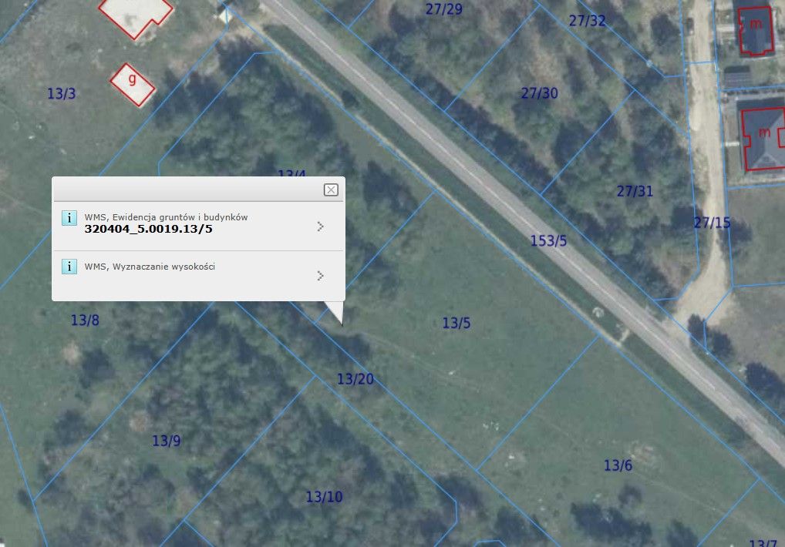This screenshot has width=785, height=547.
Task: Open info icon for Wyznaczanie wysokości
Action: click(69, 267)
